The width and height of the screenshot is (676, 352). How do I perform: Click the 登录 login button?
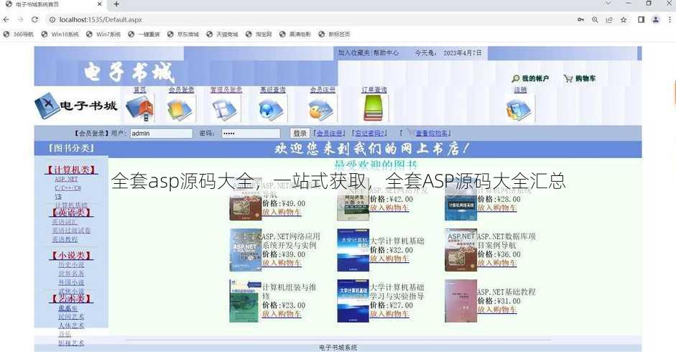pos(300,134)
